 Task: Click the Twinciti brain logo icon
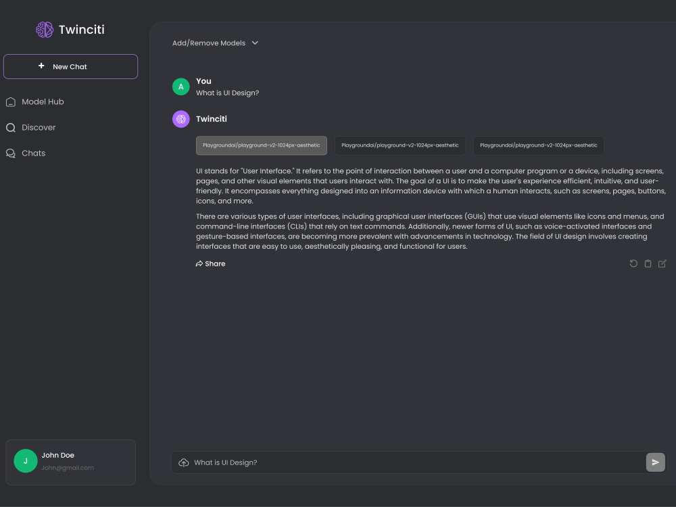[45, 30]
